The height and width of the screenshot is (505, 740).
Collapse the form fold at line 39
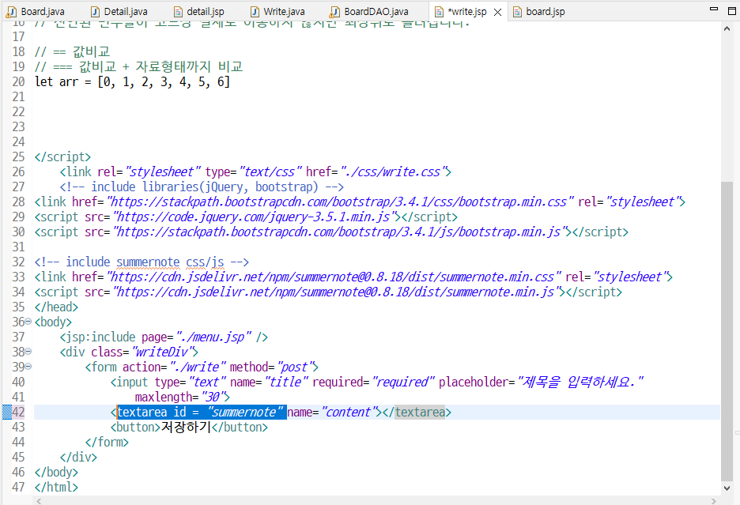point(28,367)
